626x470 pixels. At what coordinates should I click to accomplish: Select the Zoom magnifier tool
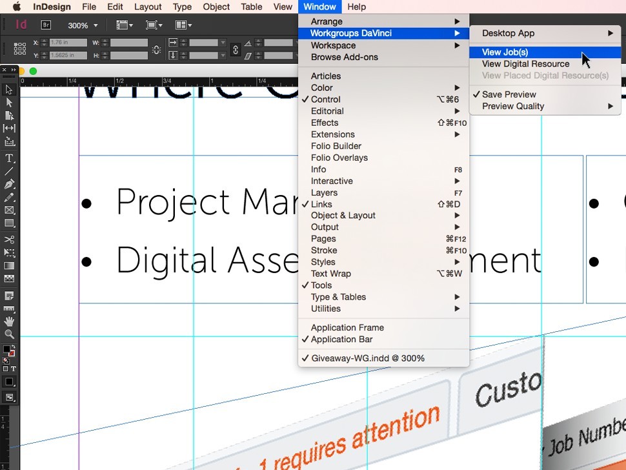[x=9, y=334]
